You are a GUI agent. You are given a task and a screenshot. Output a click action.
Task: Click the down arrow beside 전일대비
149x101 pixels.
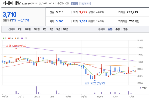[12, 20]
